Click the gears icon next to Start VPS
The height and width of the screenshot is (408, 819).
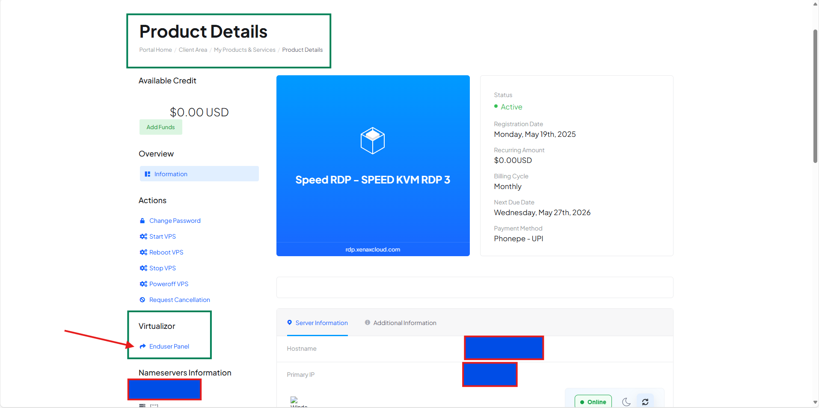pyautogui.click(x=143, y=237)
